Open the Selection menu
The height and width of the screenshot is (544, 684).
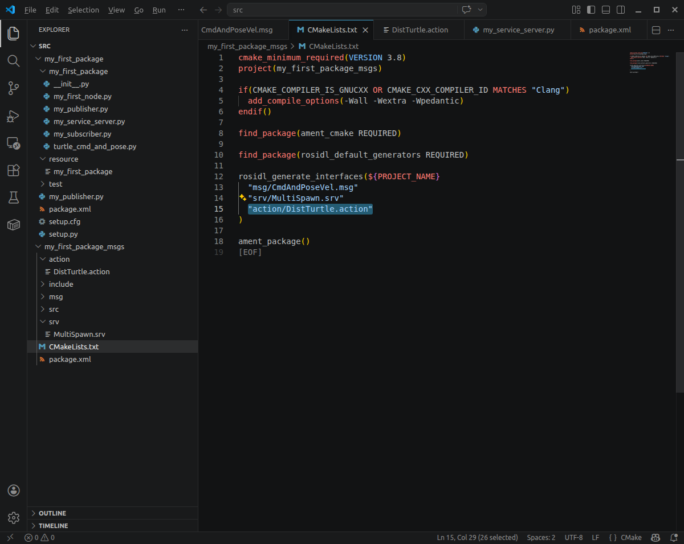click(x=83, y=10)
